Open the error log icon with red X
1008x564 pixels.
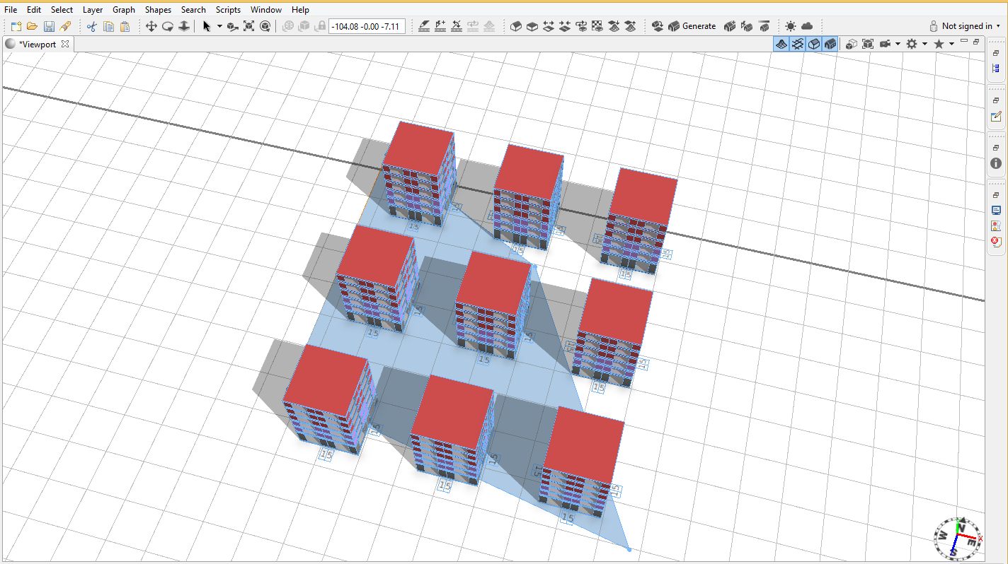tap(996, 242)
